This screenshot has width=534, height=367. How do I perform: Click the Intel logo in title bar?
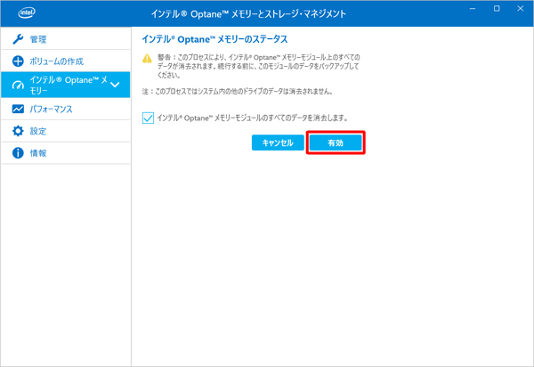tap(27, 13)
